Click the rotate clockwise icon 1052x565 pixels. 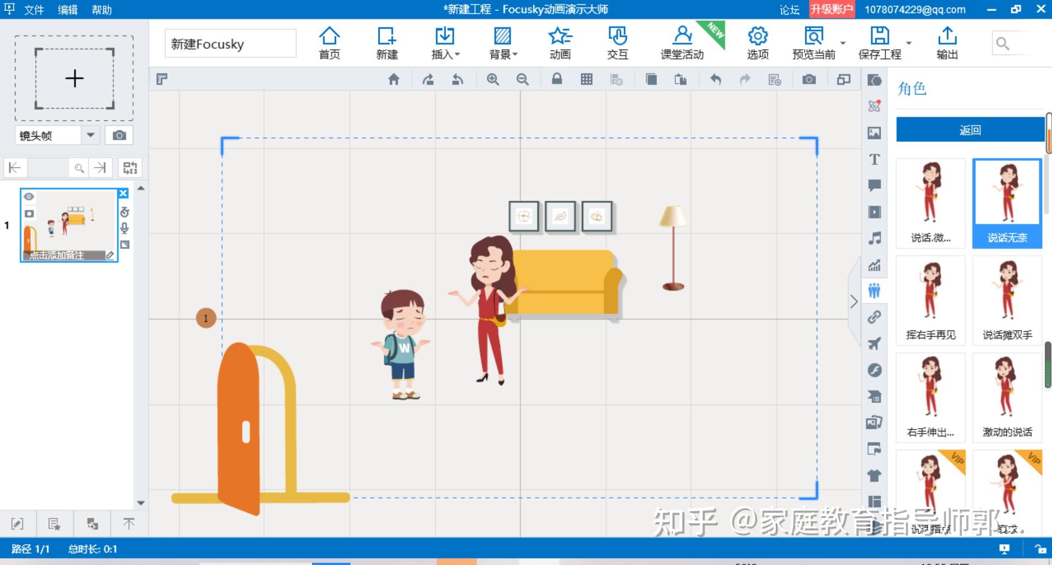click(x=428, y=80)
